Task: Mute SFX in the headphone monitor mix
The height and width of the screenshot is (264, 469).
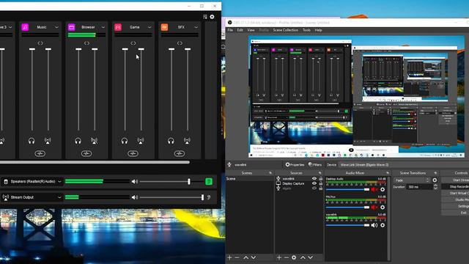Action: pyautogui.click(x=171, y=141)
